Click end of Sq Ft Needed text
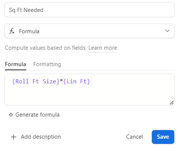Screen dimensions: 178x148 point(43,10)
